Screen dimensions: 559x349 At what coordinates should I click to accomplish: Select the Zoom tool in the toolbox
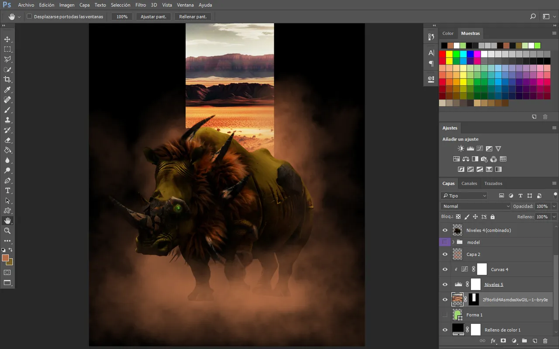[7, 231]
